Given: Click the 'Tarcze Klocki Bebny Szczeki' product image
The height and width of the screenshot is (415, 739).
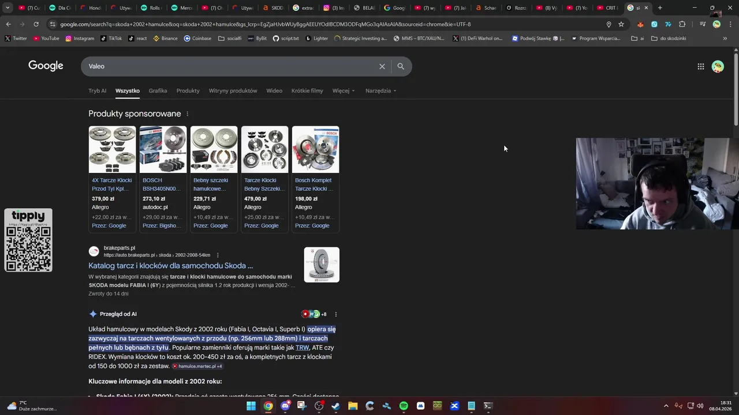Looking at the screenshot, I should (x=264, y=149).
